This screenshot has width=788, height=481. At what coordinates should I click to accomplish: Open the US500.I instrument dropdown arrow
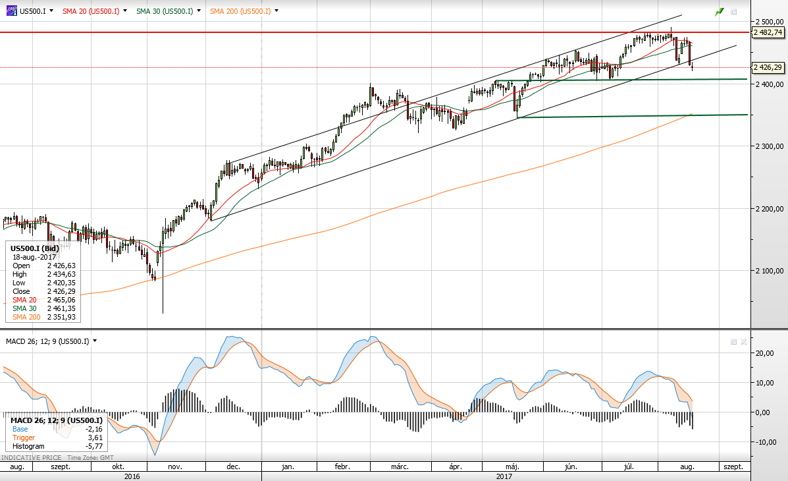click(x=51, y=11)
